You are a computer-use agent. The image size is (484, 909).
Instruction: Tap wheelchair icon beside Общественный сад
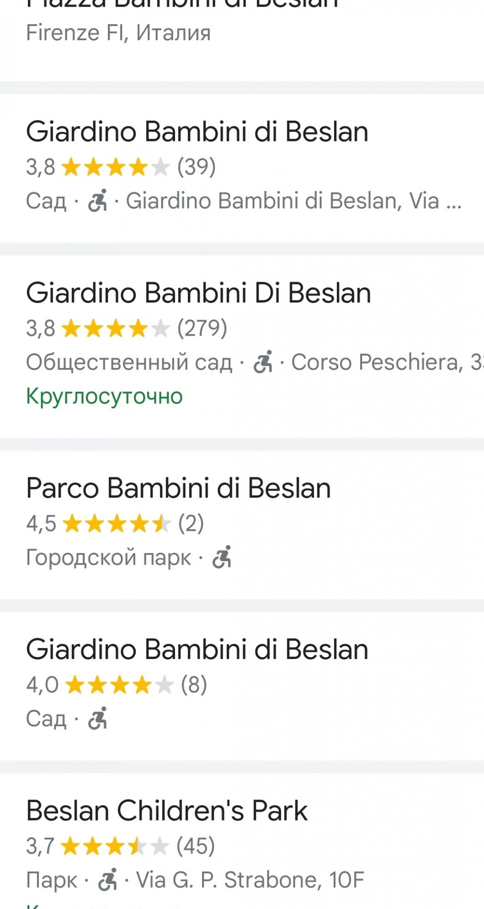(x=263, y=362)
